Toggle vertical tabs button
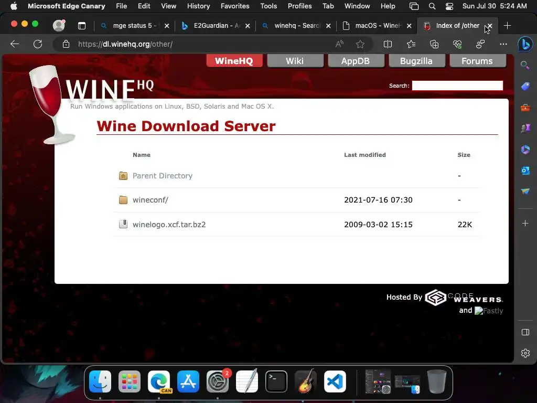Viewport: 537px width, 403px height. coord(81,26)
